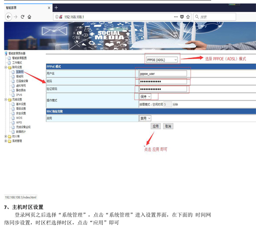Open a new tab with the plus button
The height and width of the screenshot is (226, 256).
(56, 8)
